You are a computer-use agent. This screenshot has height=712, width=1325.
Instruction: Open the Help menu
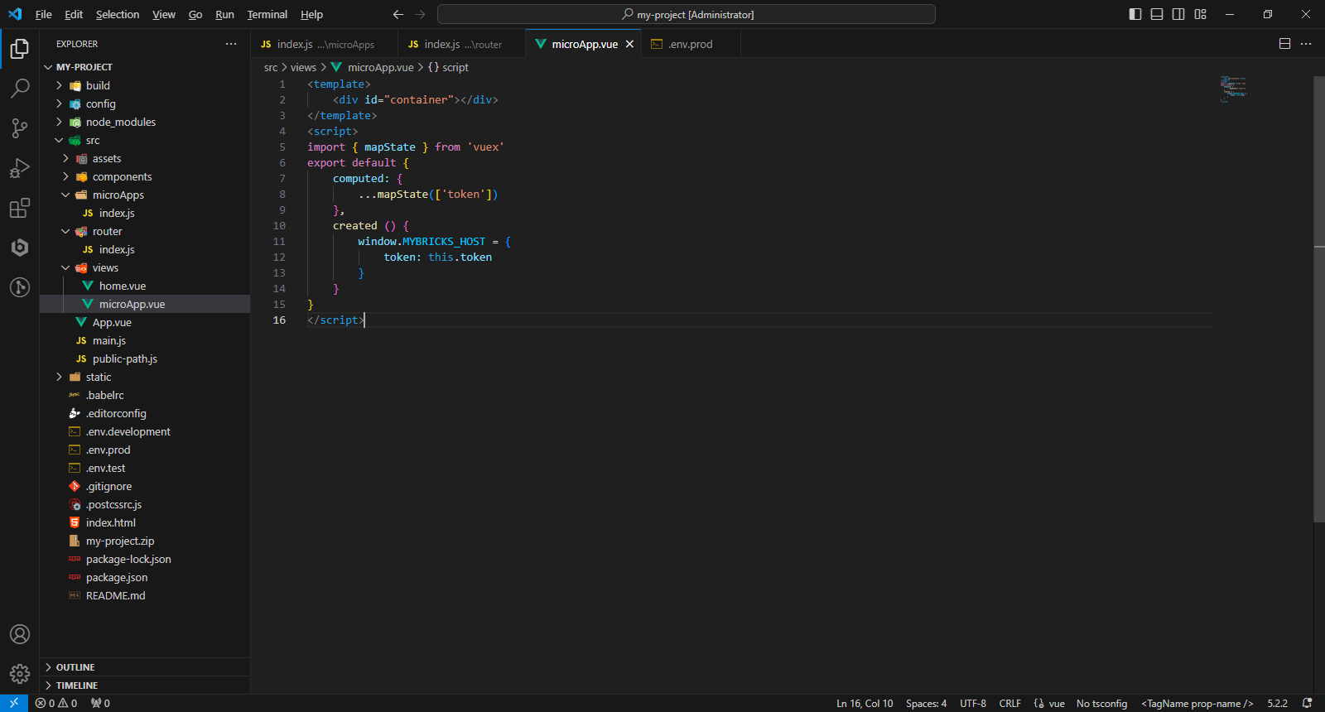311,14
